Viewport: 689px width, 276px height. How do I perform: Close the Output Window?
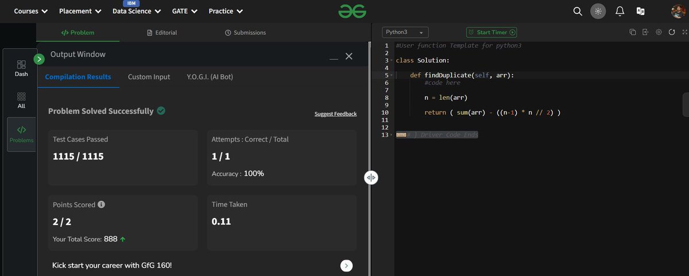click(x=349, y=56)
